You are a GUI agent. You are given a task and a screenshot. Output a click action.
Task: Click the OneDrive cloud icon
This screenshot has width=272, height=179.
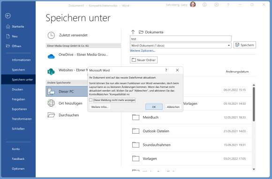click(x=51, y=57)
